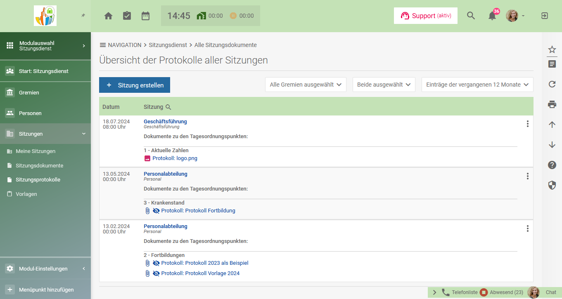Click the Support (aktiv) button
Viewport: 562px width, 299px height.
point(426,16)
